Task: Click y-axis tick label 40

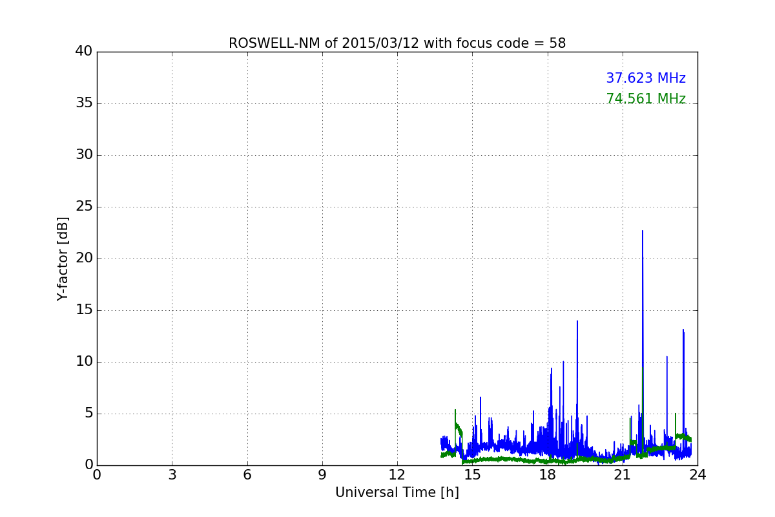Action: click(x=84, y=52)
